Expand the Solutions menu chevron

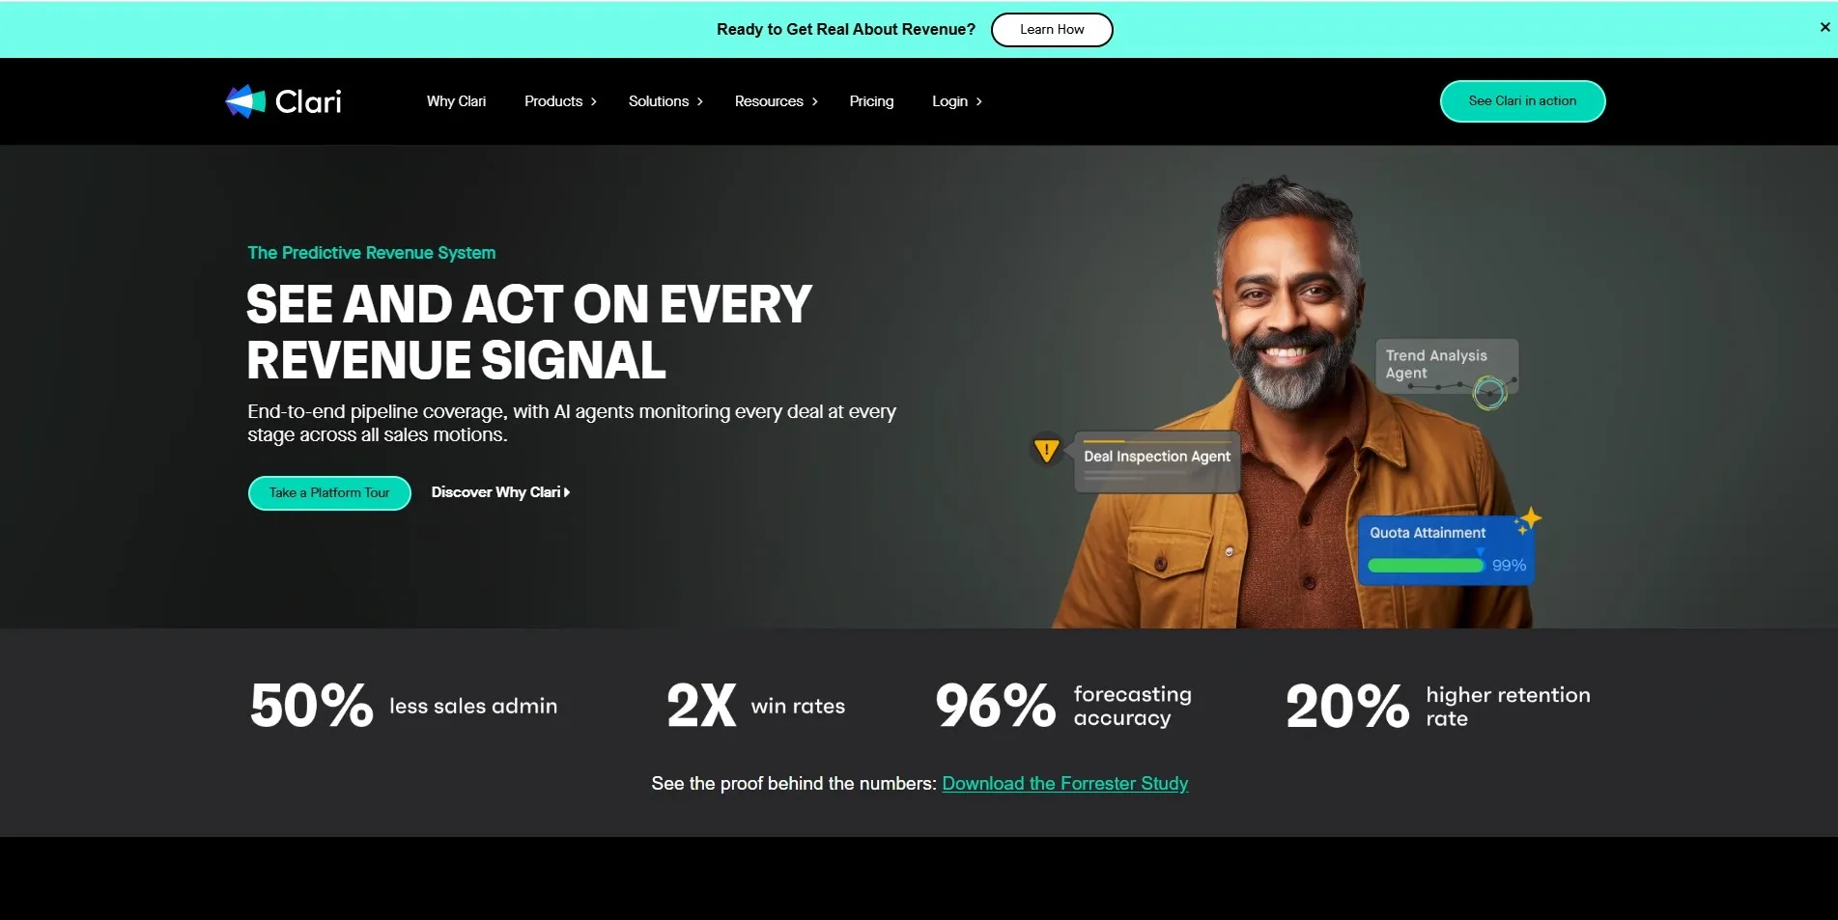[700, 101]
